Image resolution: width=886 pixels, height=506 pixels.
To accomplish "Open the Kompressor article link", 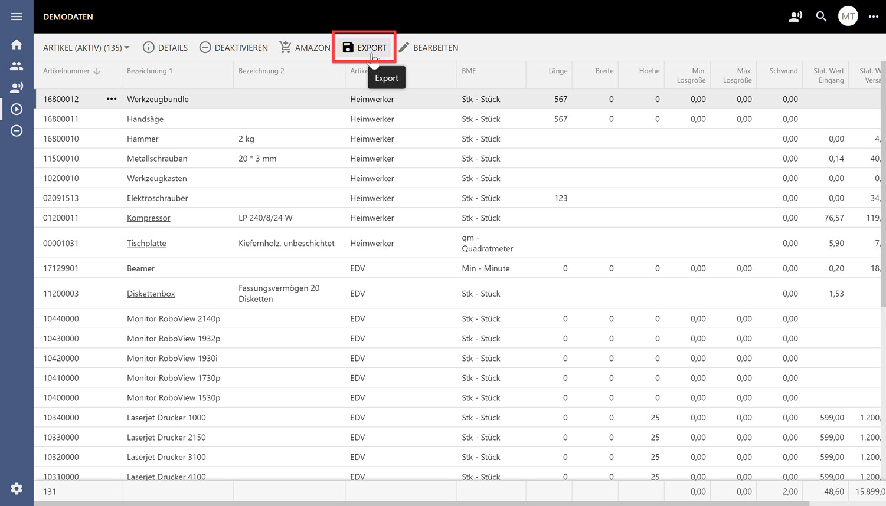I will (x=148, y=218).
